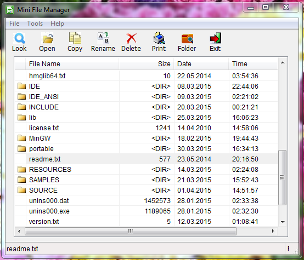
Task: Open the Tools menu
Action: tap(35, 24)
